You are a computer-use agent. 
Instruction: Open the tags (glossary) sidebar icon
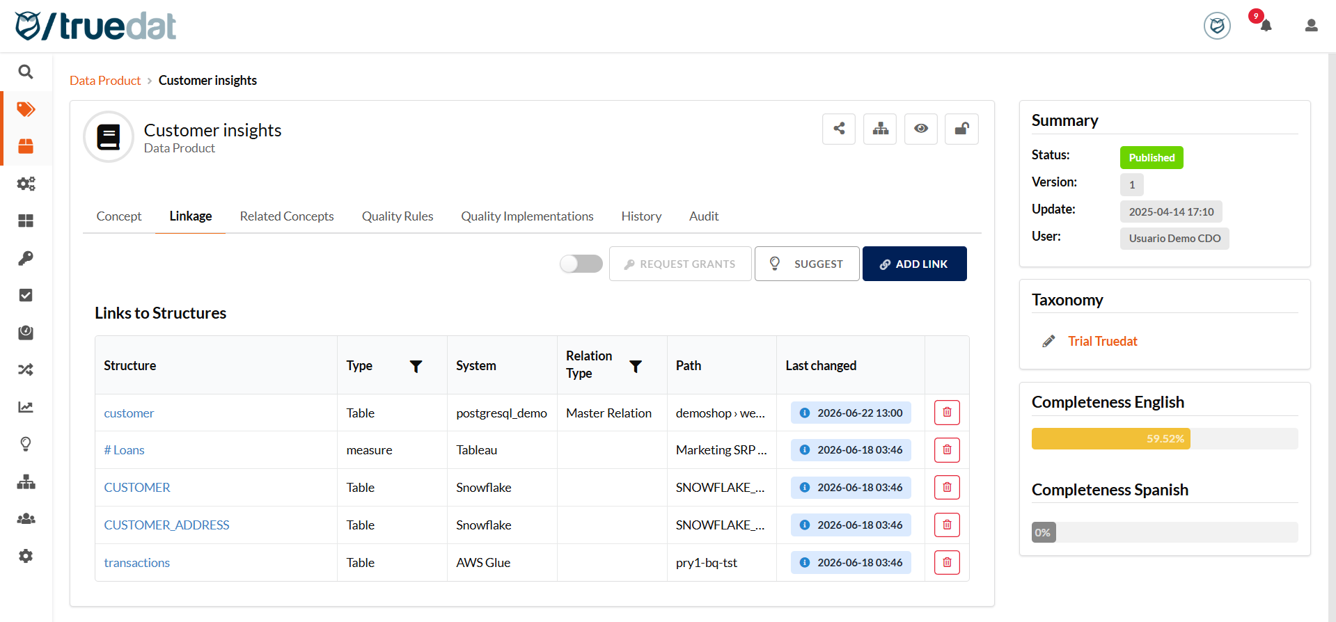pos(26,109)
